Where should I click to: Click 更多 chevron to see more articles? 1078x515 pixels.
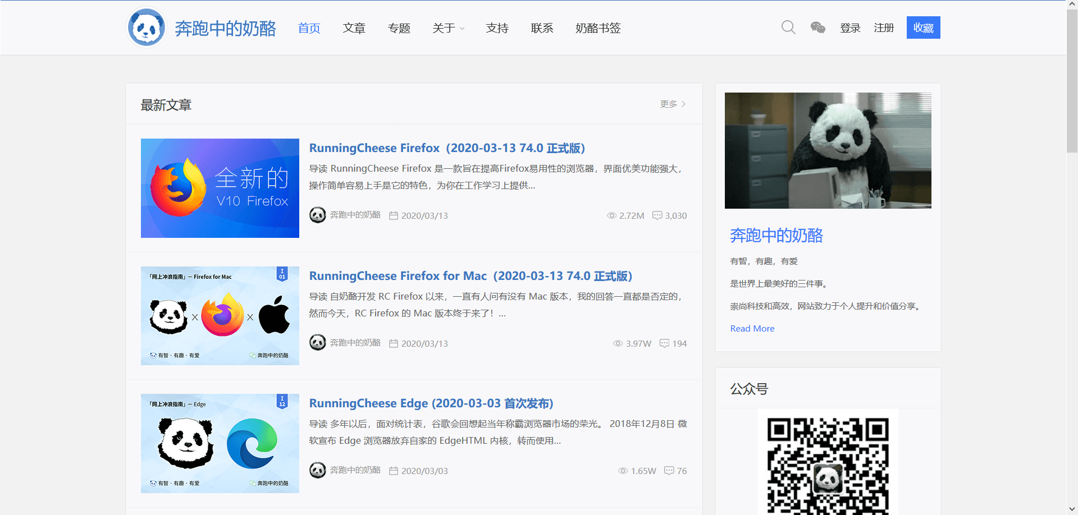pyautogui.click(x=683, y=104)
